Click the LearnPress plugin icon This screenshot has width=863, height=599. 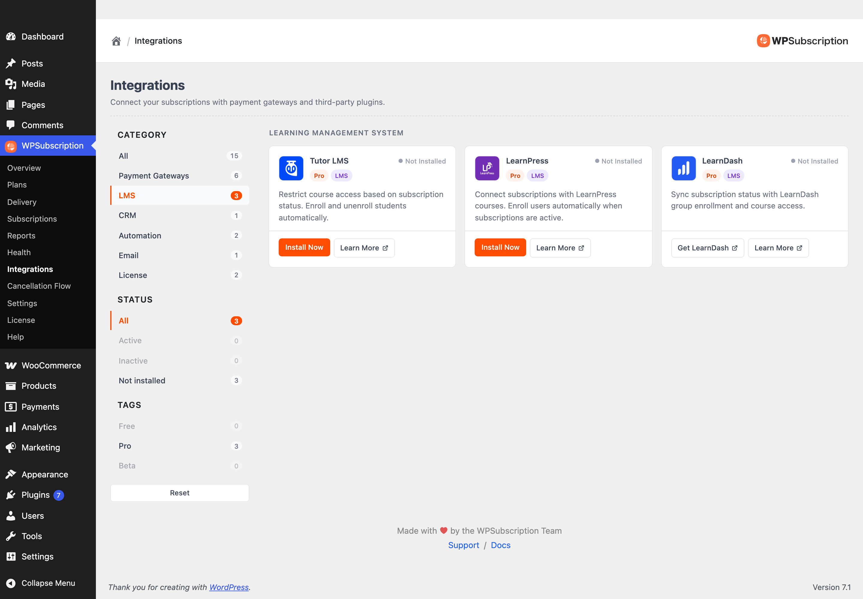(487, 168)
